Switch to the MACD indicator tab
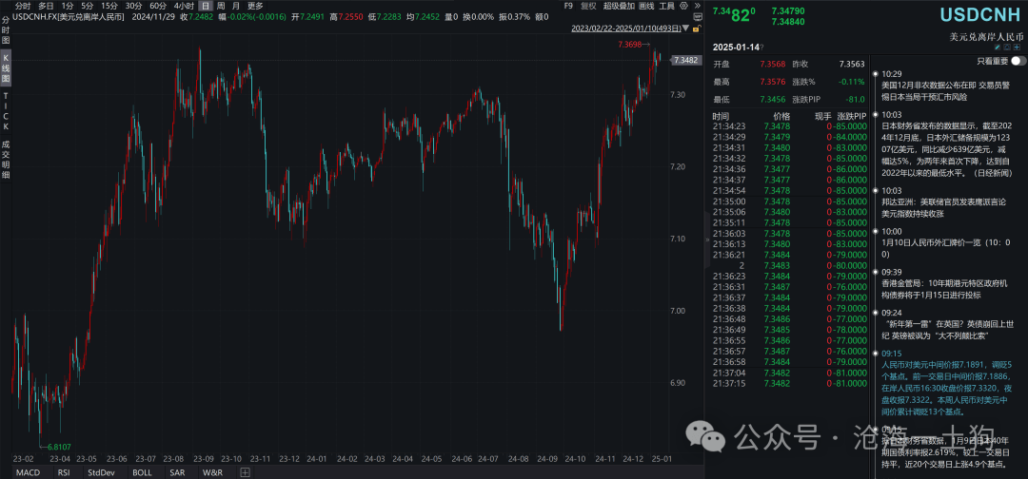Image resolution: width=1028 pixels, height=479 pixels. [28, 471]
